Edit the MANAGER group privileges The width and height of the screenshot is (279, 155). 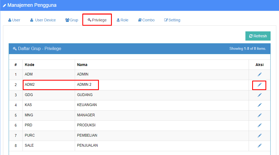pos(259,115)
